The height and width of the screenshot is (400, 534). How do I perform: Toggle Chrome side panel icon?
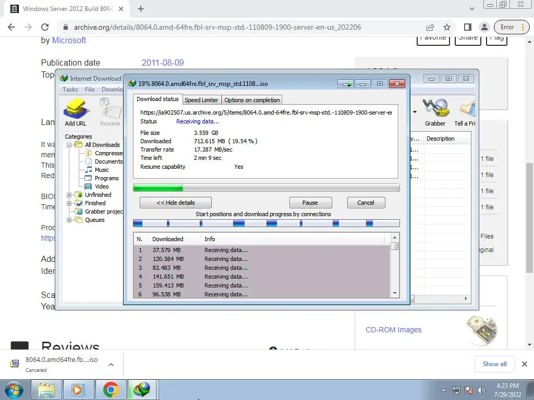coord(468,27)
